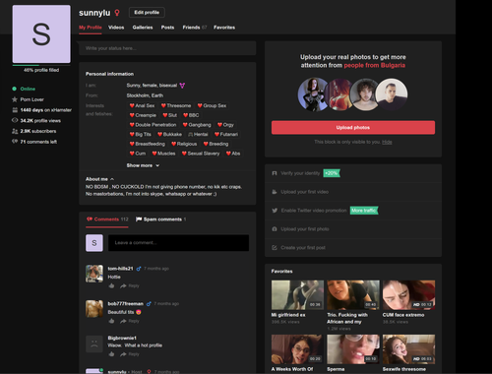
Task: Like the 'Hottie' comment
Action: pos(111,286)
